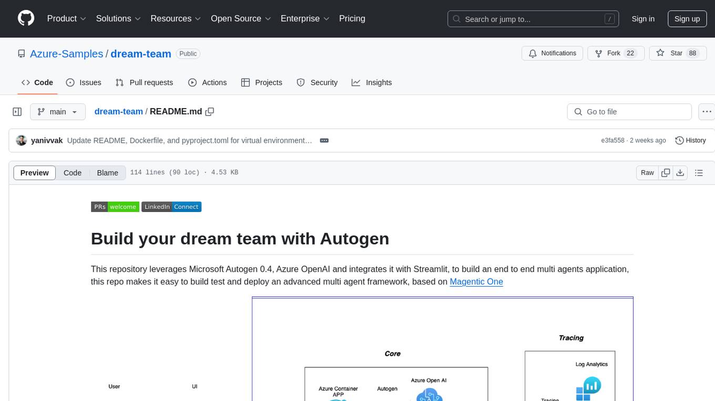Click the PRs welcome badge
Screen dimensions: 715x401
(x=115, y=207)
